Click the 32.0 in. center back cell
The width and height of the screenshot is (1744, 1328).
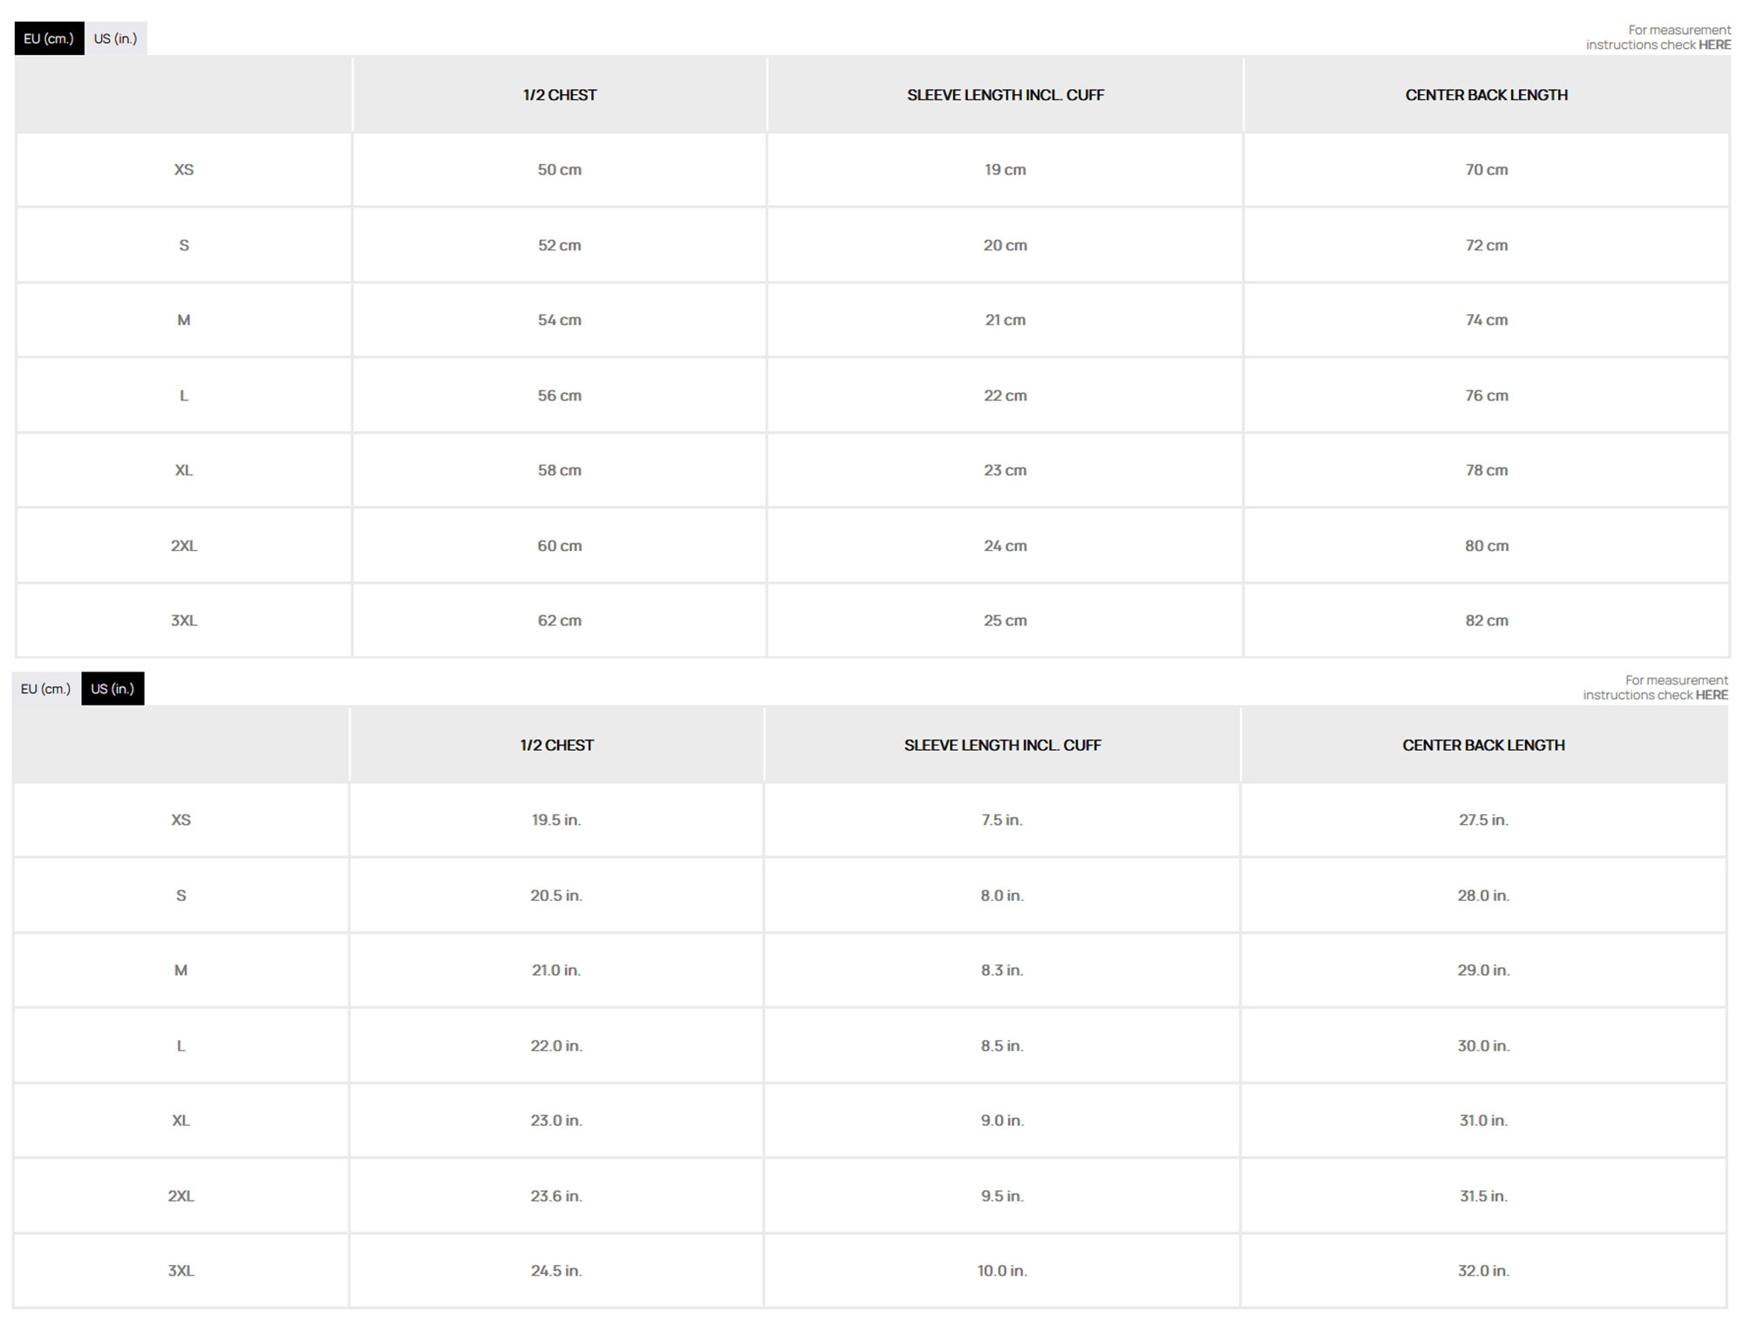pyautogui.click(x=1483, y=1271)
